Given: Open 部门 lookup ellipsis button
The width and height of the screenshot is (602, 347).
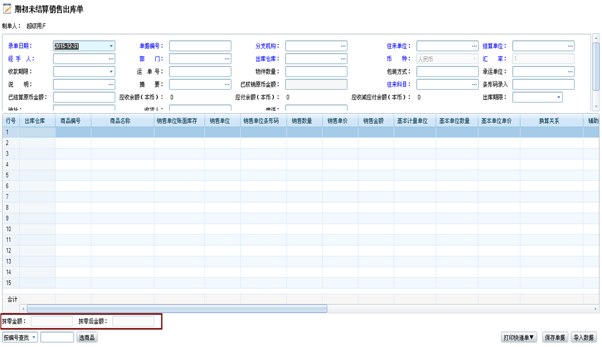Looking at the screenshot, I should point(228,59).
